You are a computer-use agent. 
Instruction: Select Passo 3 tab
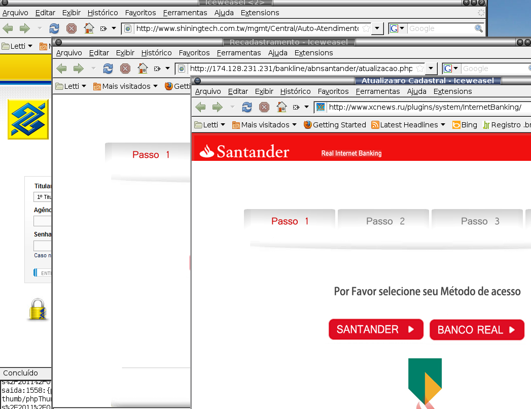coord(477,221)
